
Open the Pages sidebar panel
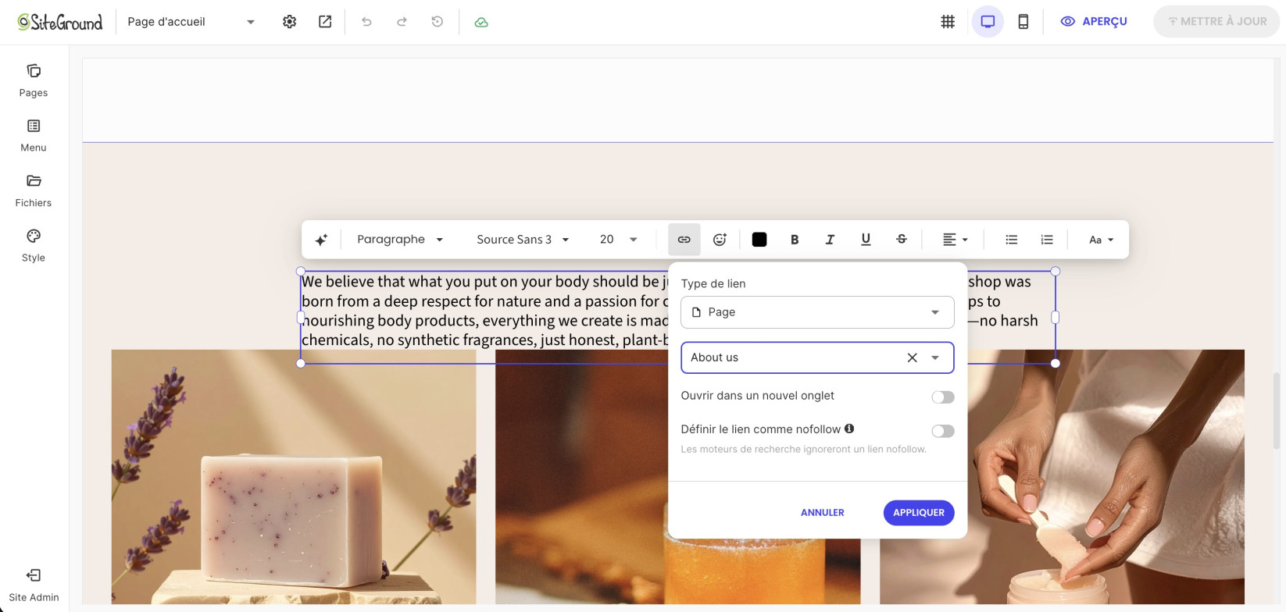34,80
